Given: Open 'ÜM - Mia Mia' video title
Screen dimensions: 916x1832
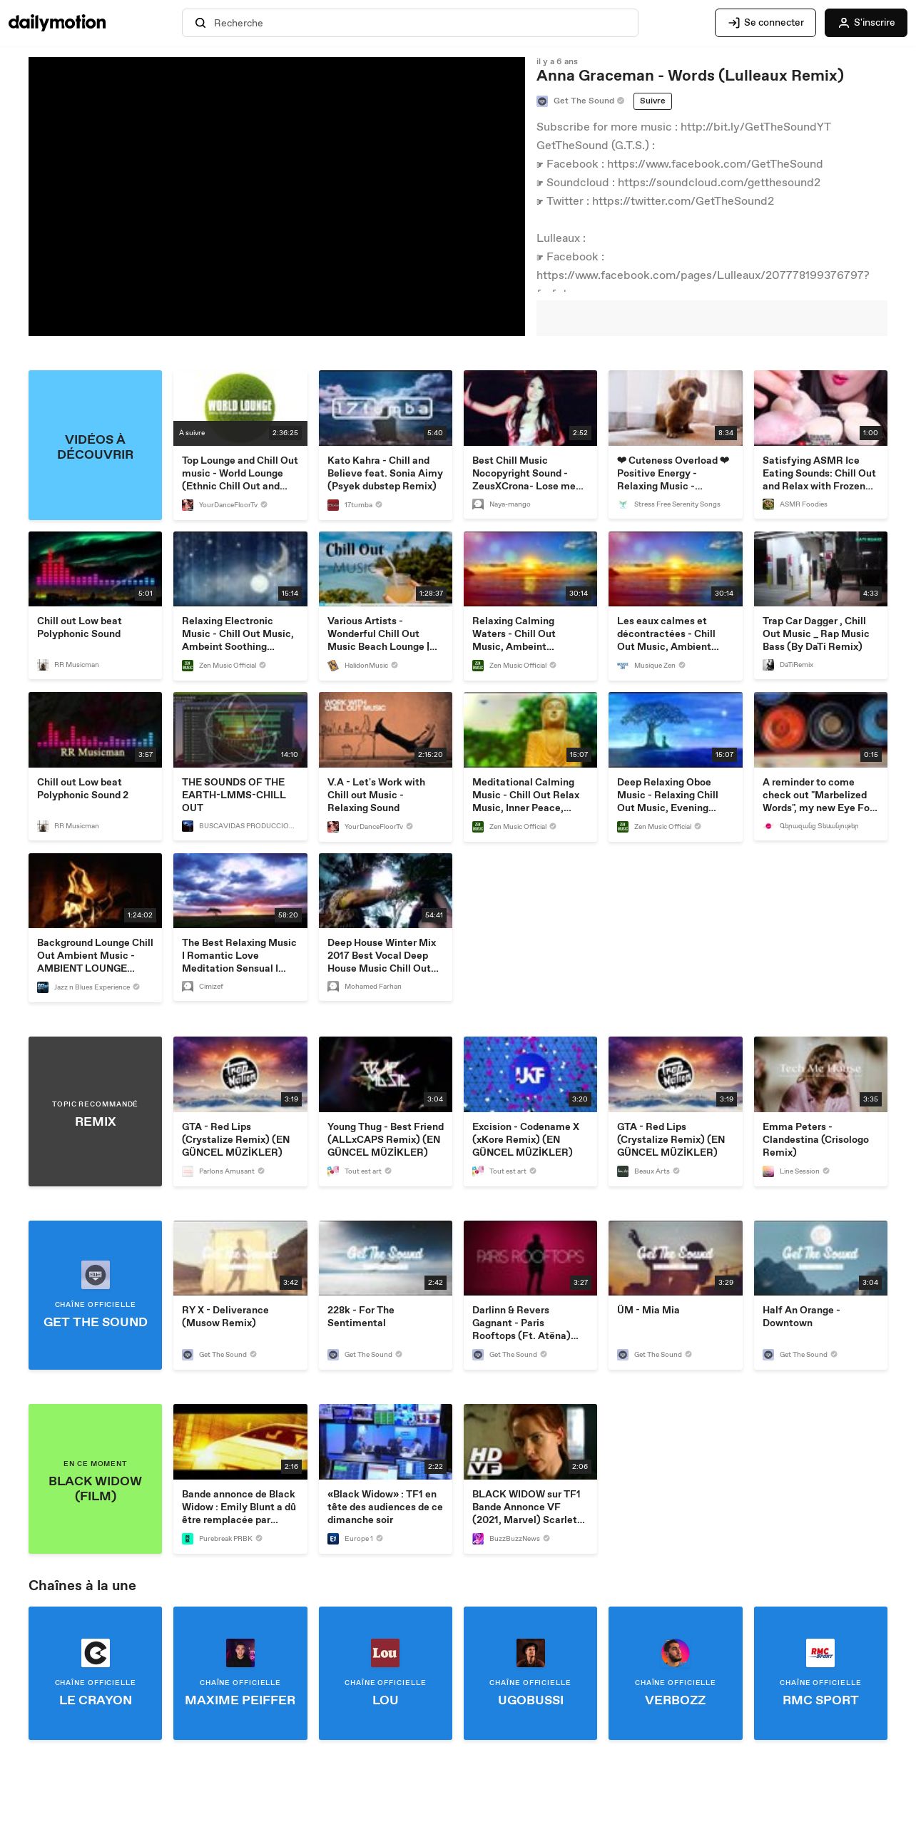Looking at the screenshot, I should point(648,1311).
